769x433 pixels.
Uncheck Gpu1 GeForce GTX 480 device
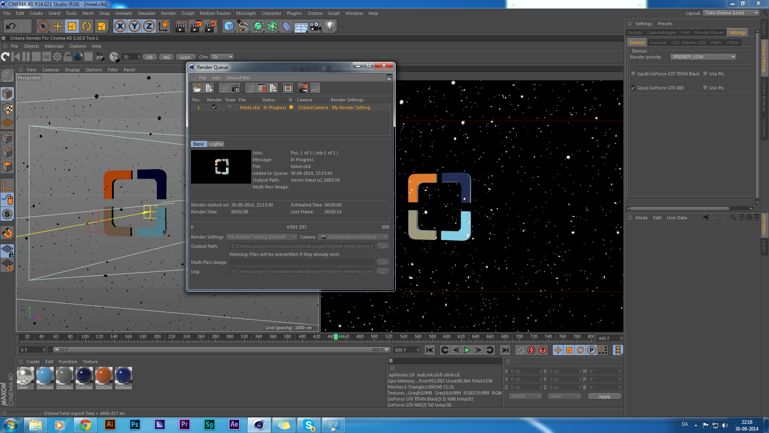[x=633, y=88]
